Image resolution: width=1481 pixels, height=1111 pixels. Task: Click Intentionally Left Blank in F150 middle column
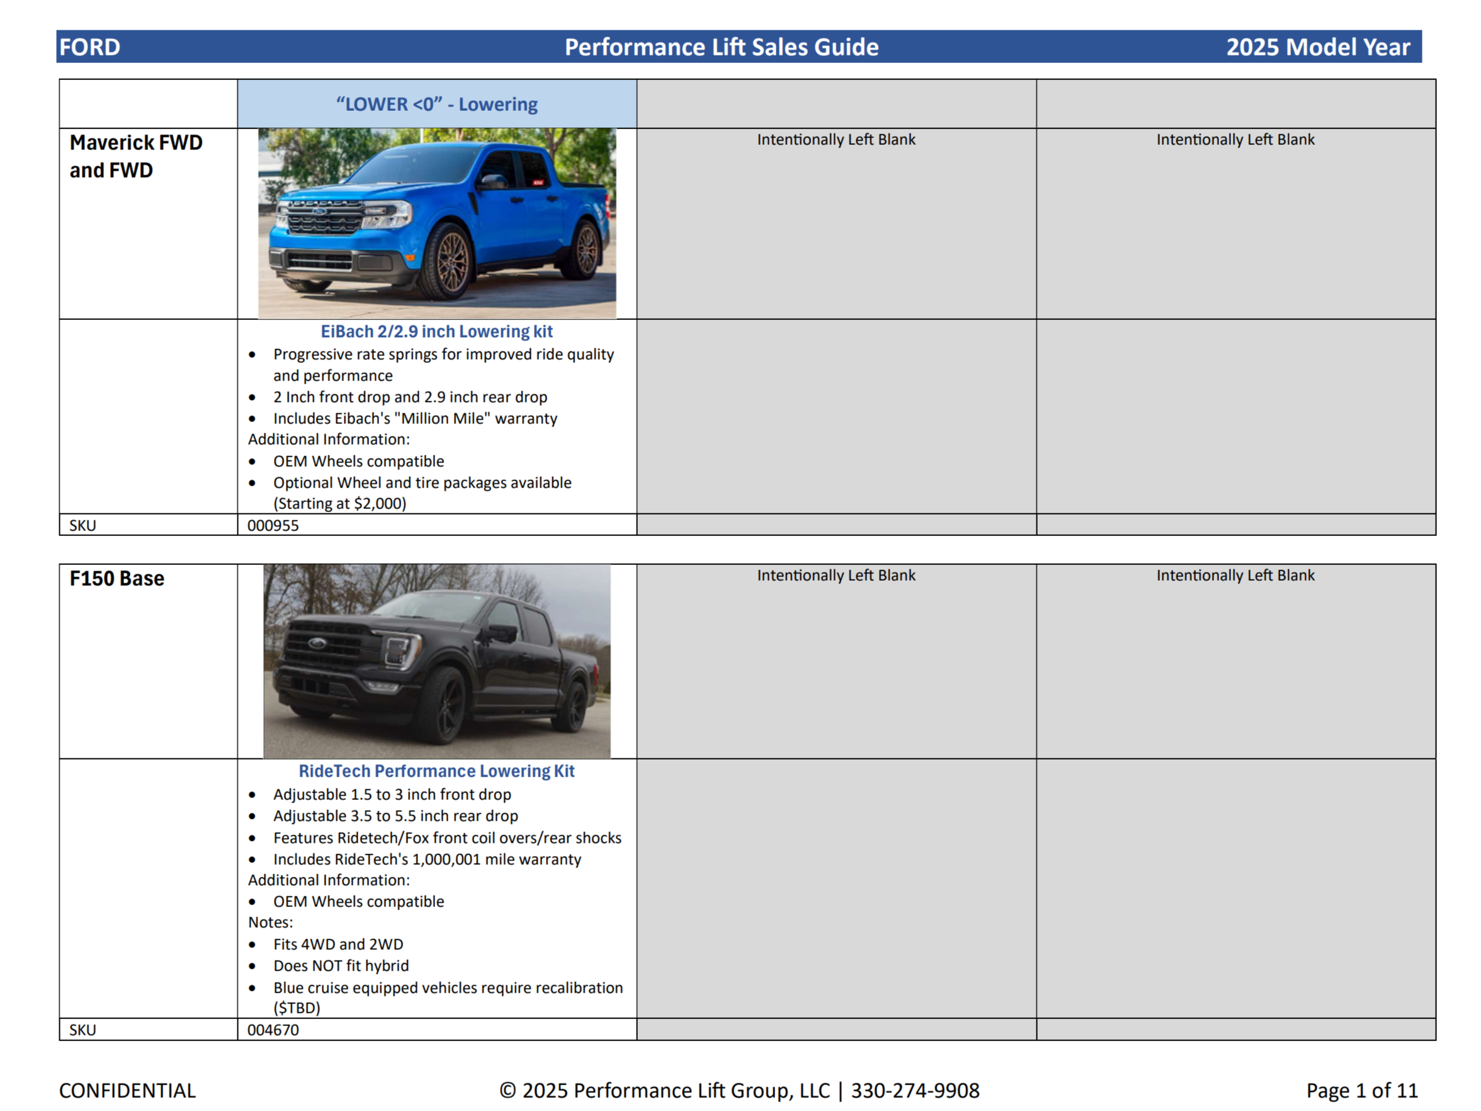tap(836, 575)
